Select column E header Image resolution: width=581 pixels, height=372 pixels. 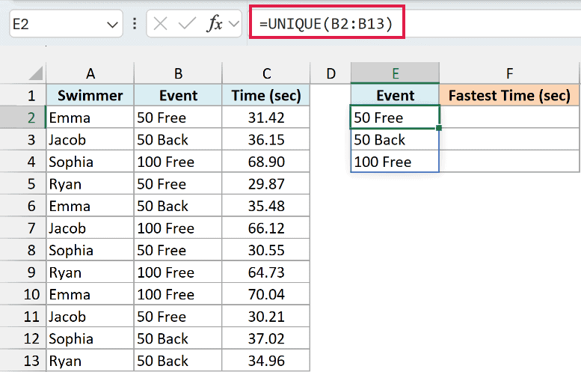tap(396, 73)
